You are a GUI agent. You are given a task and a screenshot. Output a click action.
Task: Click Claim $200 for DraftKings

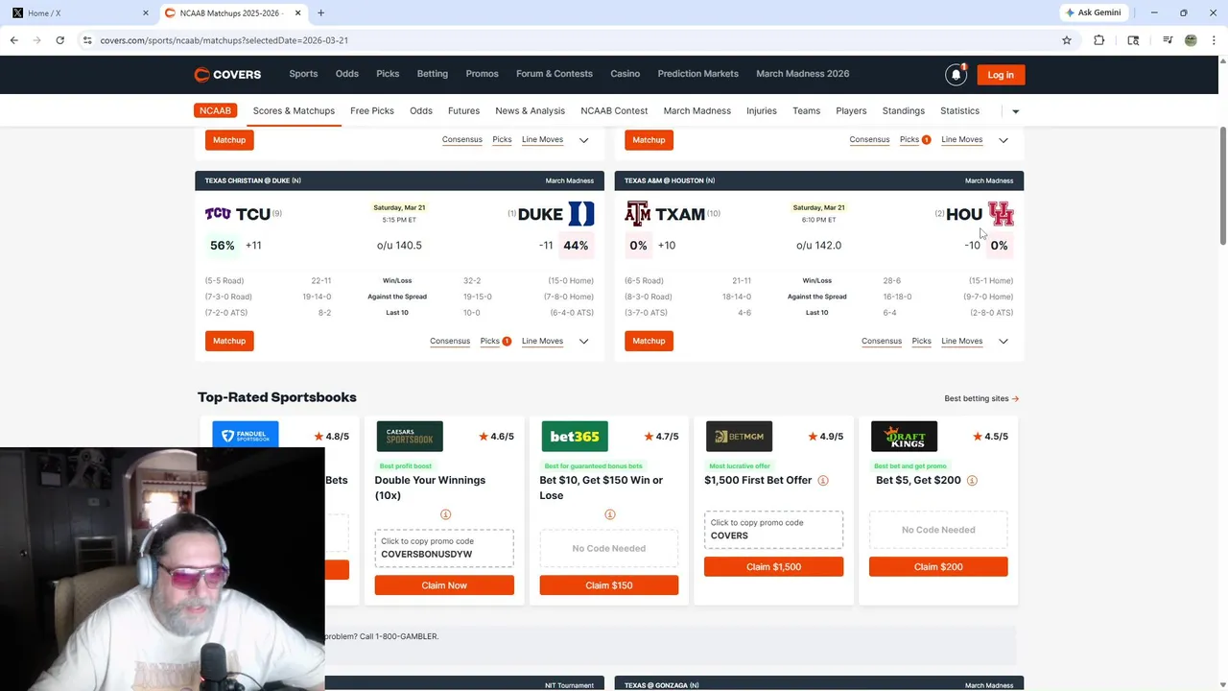(938, 567)
